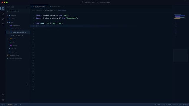Click the purple folder icon of components
189x106 pixels.
pyautogui.click(x=11, y=26)
